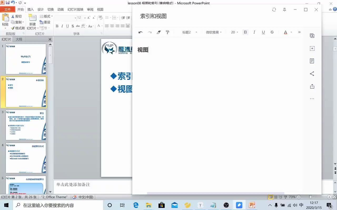Open Microsoft Edge from the taskbar

pos(136,205)
